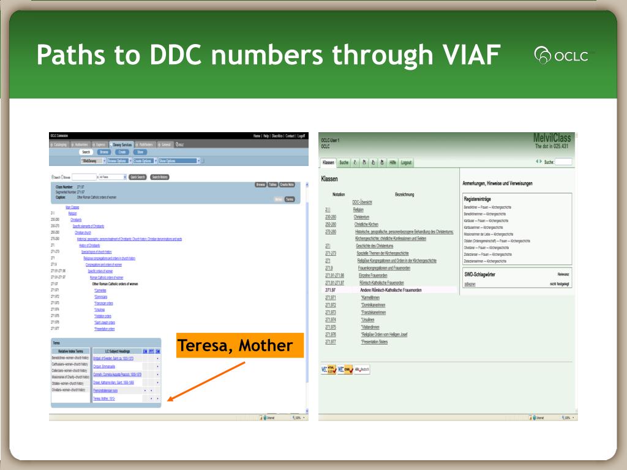
Task: Open Roman Catholic orders of women link
Action: pos(107,277)
